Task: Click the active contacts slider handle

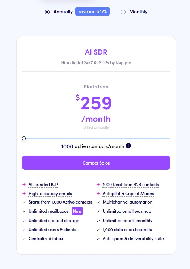Action: pos(24,138)
